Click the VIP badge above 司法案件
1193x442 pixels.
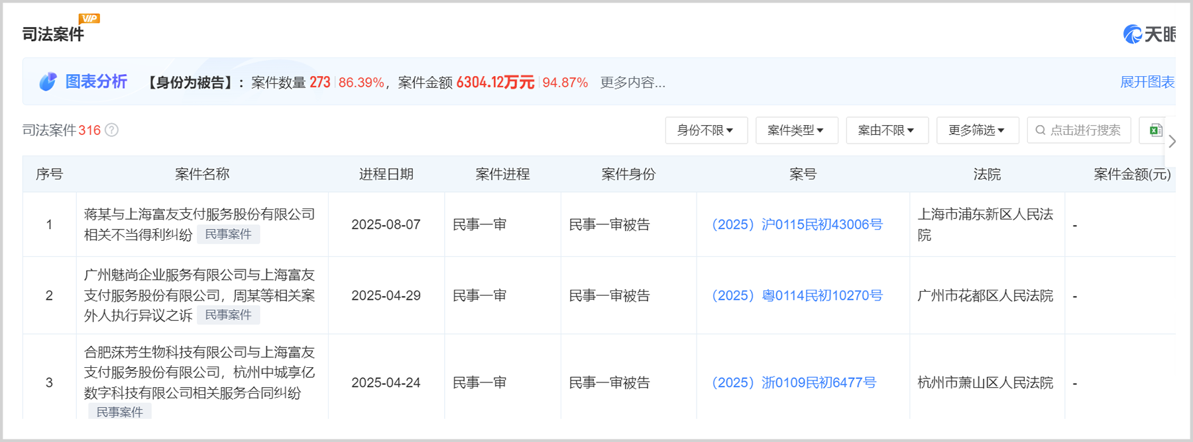click(x=89, y=19)
